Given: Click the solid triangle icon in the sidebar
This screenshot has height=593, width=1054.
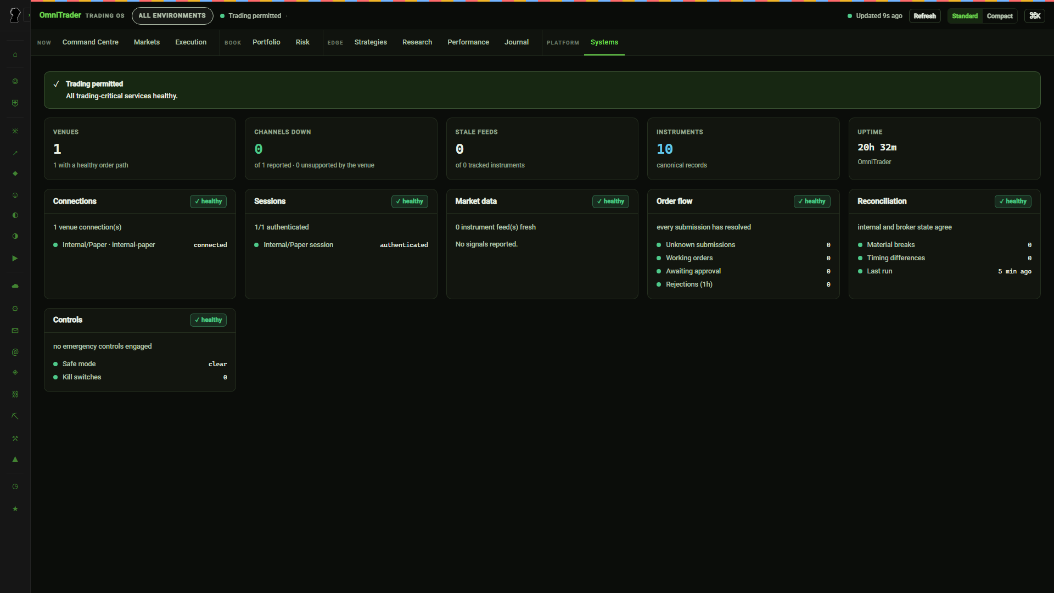Looking at the screenshot, I should [15, 459].
